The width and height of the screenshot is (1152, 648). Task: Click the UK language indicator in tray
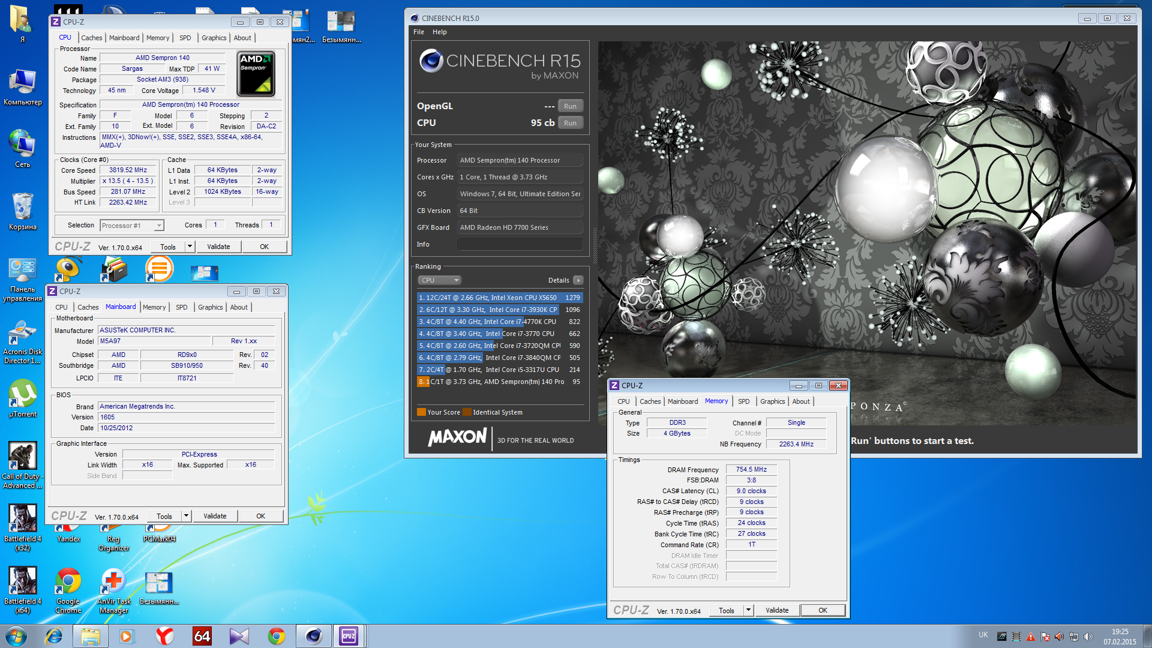click(983, 635)
